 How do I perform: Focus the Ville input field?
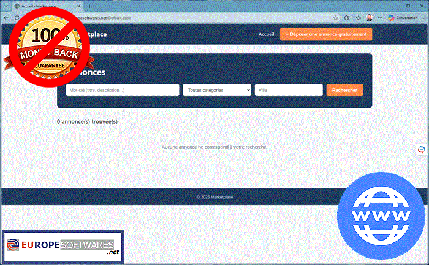coord(289,90)
